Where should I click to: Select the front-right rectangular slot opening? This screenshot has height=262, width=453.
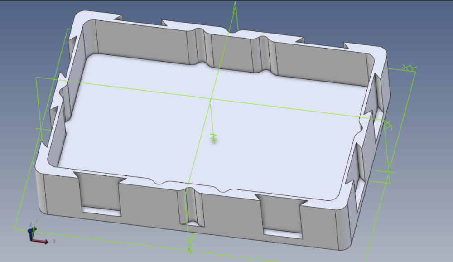283,233
